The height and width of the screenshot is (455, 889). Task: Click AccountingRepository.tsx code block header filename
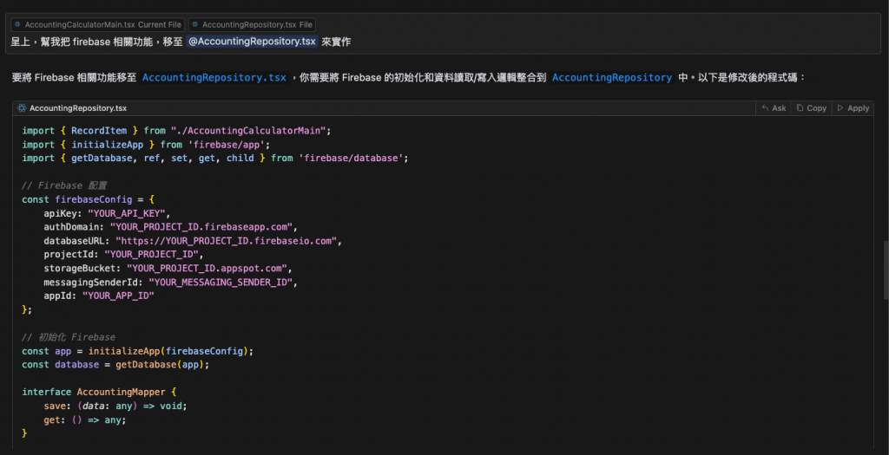tap(78, 108)
